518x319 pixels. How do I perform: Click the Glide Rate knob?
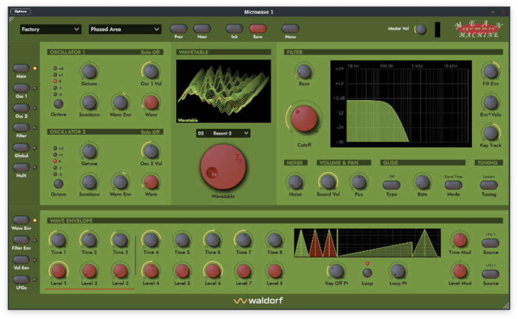click(422, 182)
